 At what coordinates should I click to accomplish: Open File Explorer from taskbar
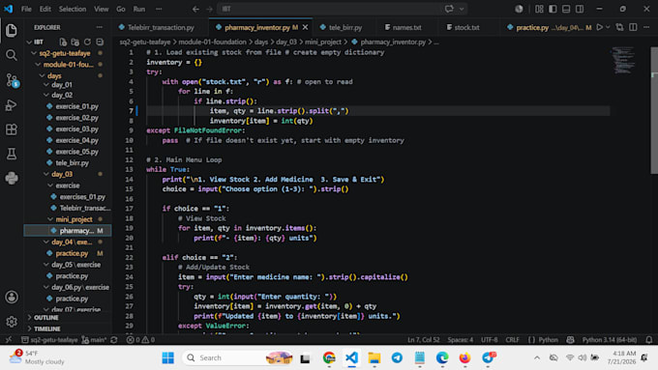click(374, 357)
